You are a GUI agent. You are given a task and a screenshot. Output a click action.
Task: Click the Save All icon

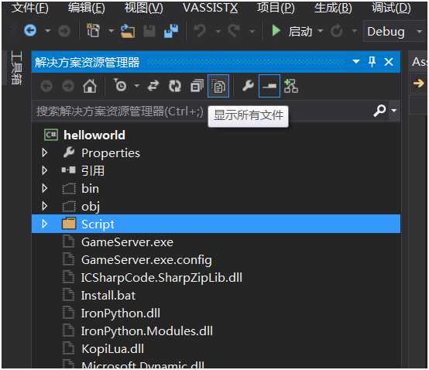[171, 31]
